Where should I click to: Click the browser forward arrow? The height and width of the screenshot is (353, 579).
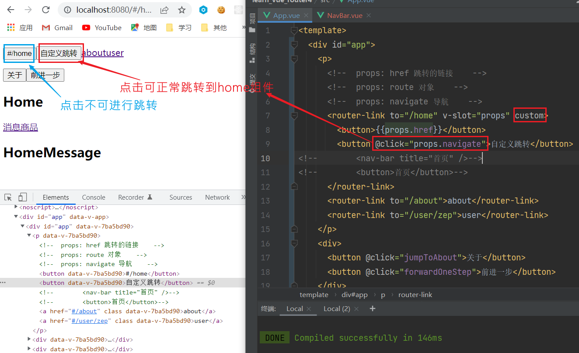coord(28,10)
